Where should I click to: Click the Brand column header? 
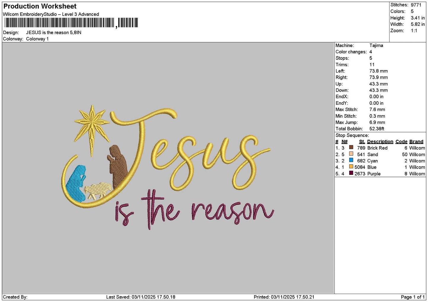[x=416, y=142]
